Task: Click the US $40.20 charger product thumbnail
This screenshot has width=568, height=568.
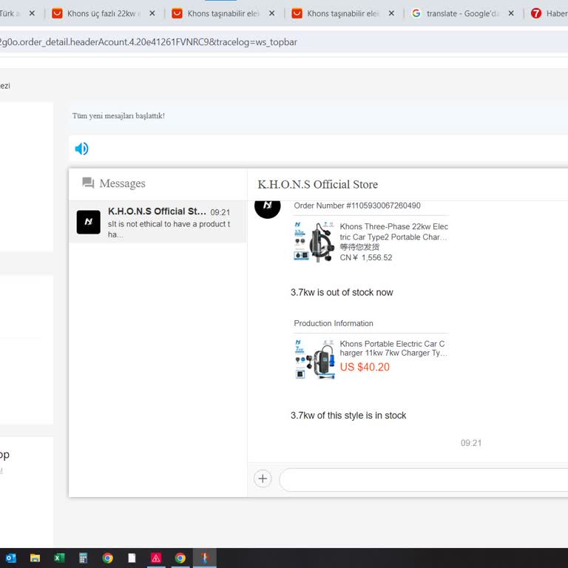Action: click(314, 360)
